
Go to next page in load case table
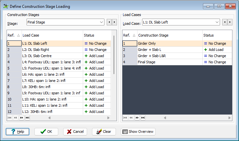pos(22,117)
